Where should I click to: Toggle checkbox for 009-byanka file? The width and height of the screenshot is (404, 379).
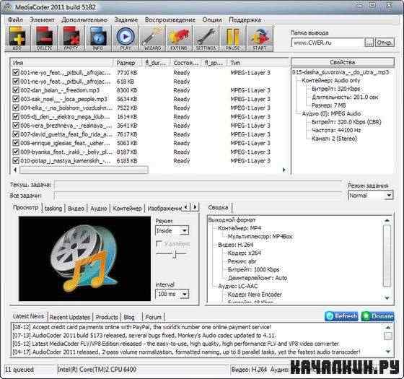coord(16,152)
